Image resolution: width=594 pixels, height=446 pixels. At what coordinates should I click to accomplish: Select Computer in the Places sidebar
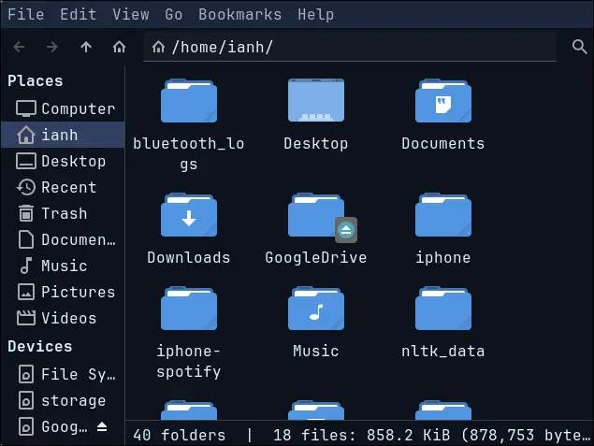coord(63,108)
